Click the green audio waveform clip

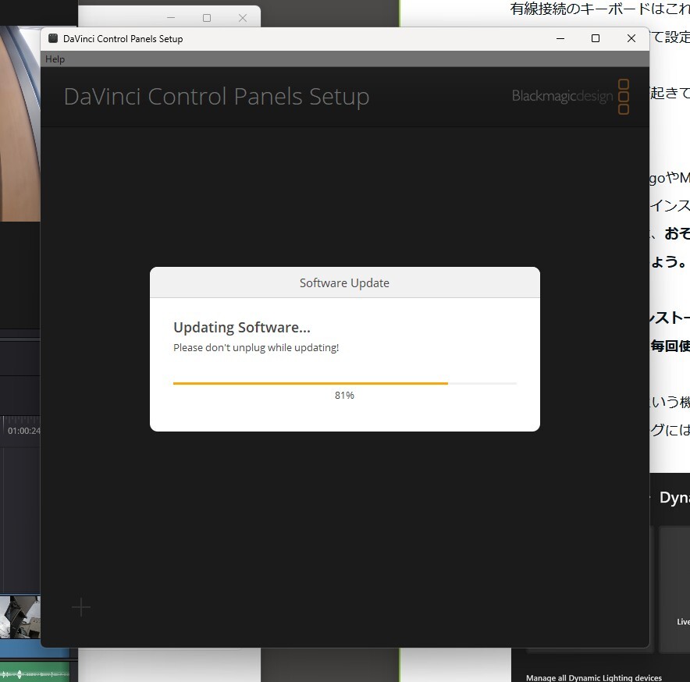[x=35, y=673]
